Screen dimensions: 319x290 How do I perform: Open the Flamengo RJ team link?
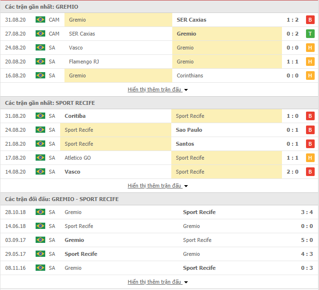click(x=84, y=62)
